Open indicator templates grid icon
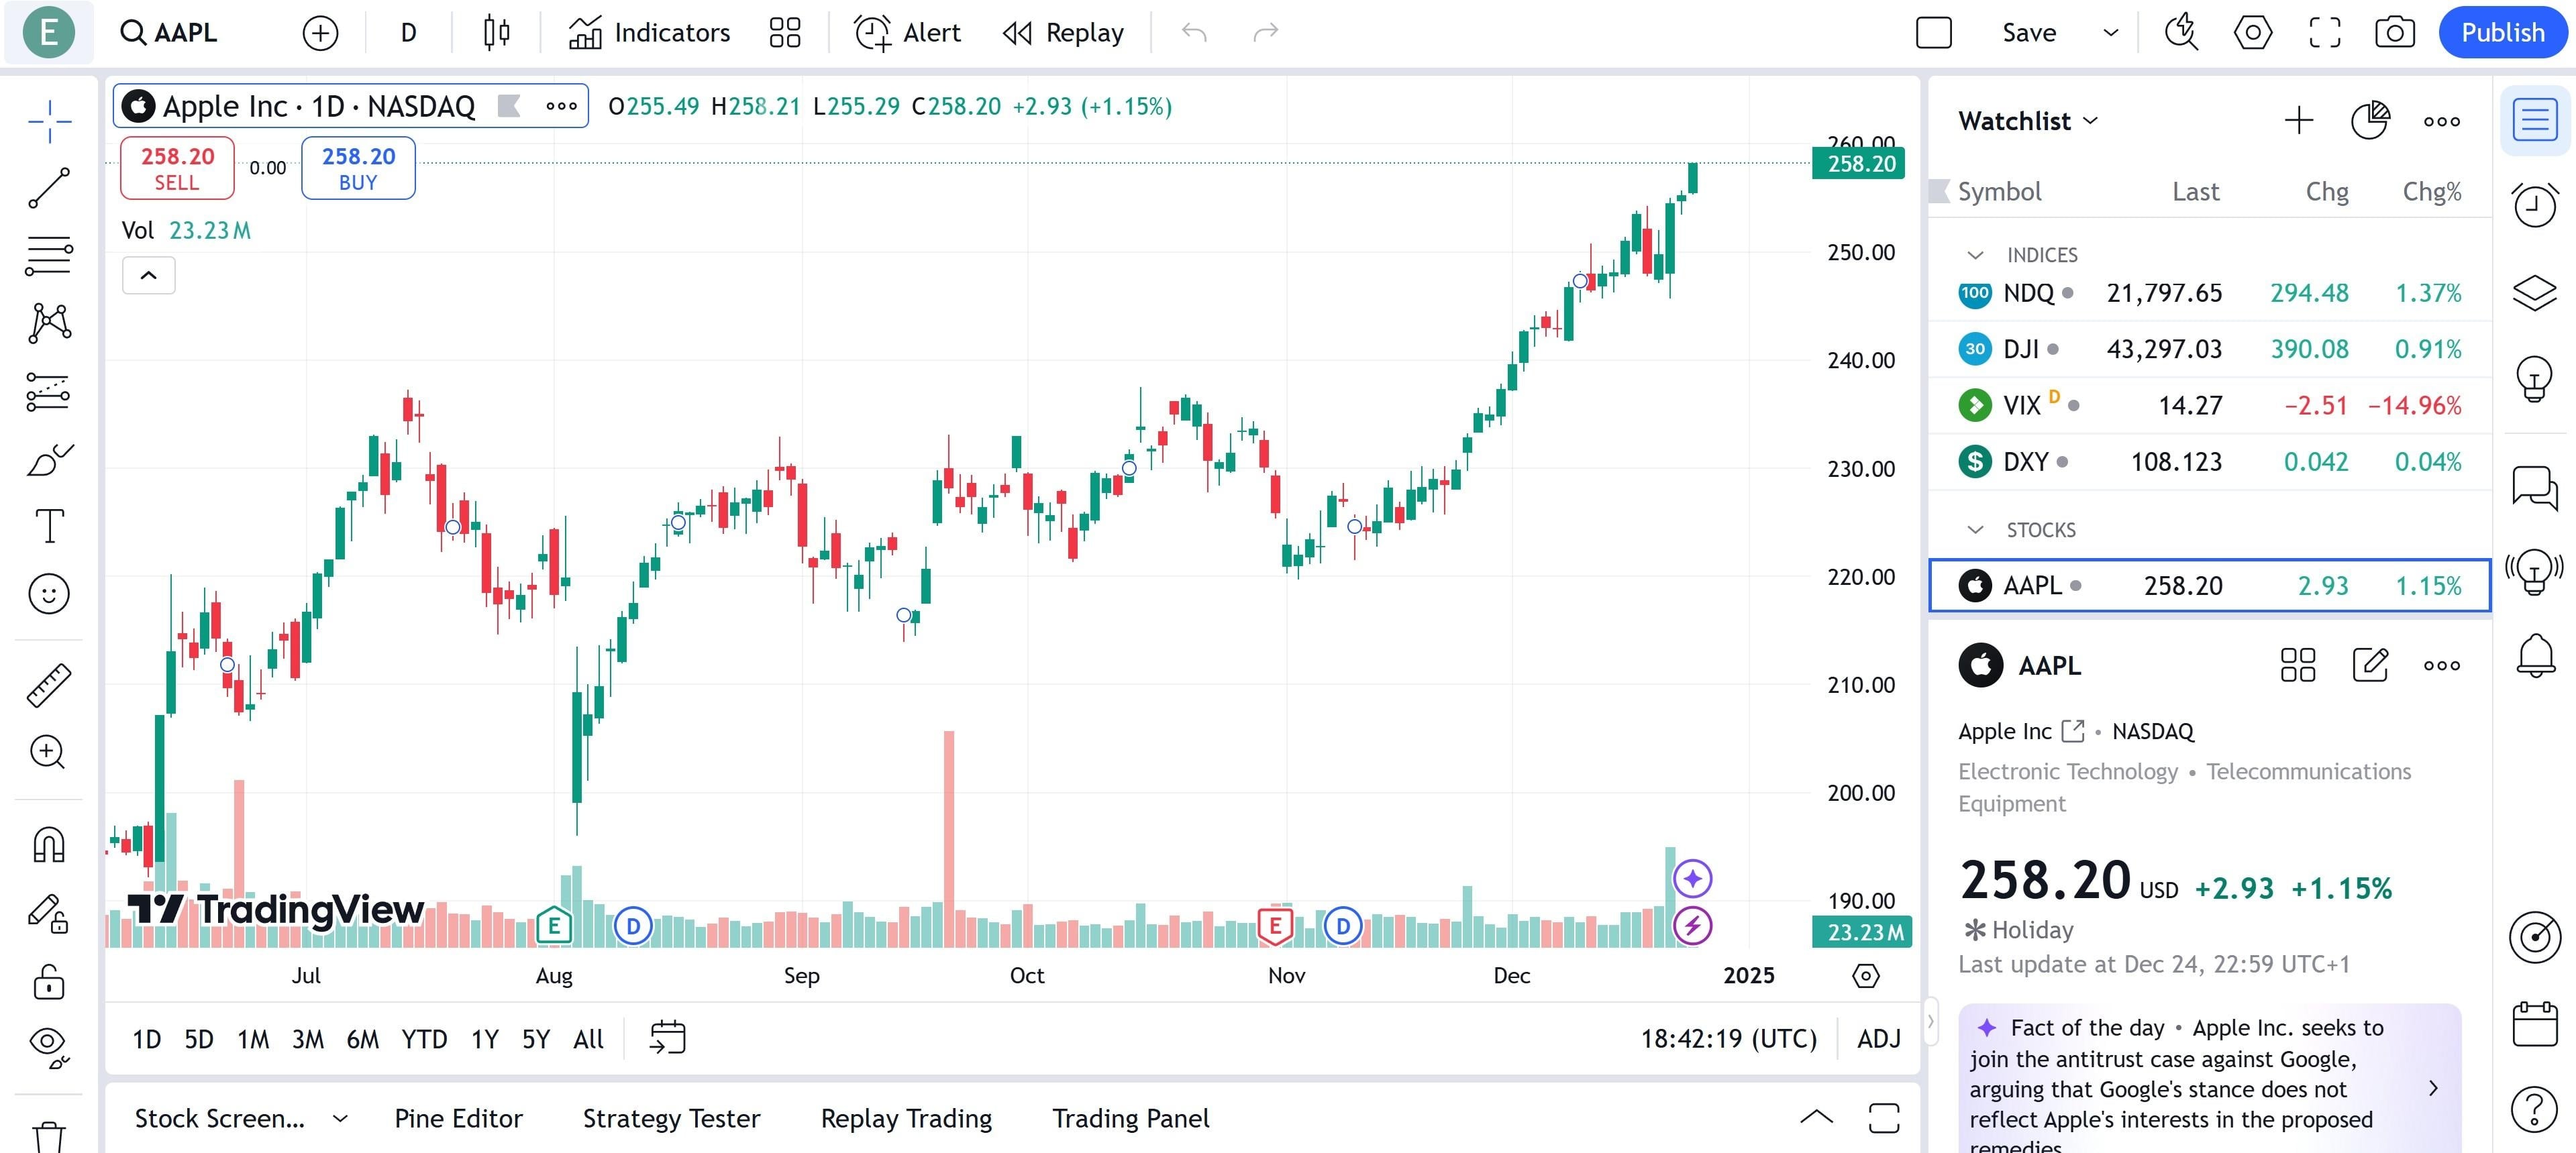This screenshot has width=2576, height=1153. (785, 33)
